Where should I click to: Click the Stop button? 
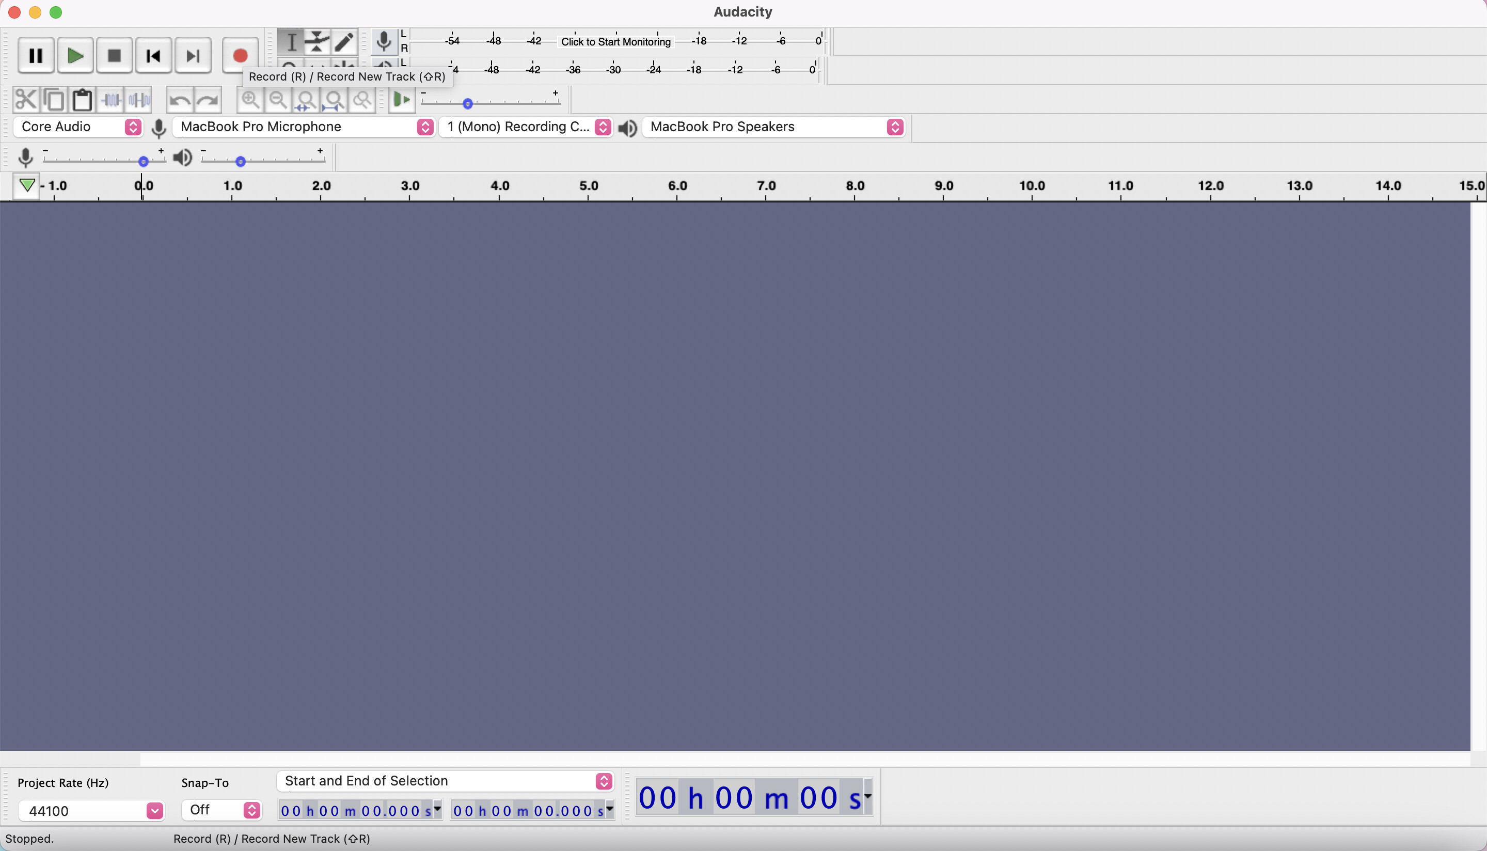(114, 55)
